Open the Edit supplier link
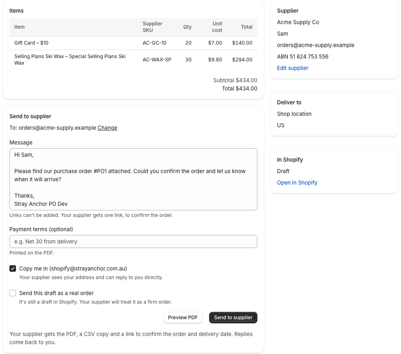Viewport: 401px width, 354px height. tap(293, 68)
